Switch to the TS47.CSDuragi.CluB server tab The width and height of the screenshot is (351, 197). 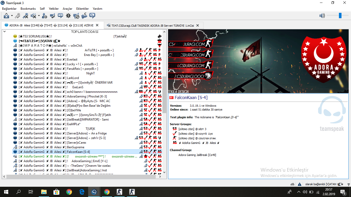(x=154, y=25)
